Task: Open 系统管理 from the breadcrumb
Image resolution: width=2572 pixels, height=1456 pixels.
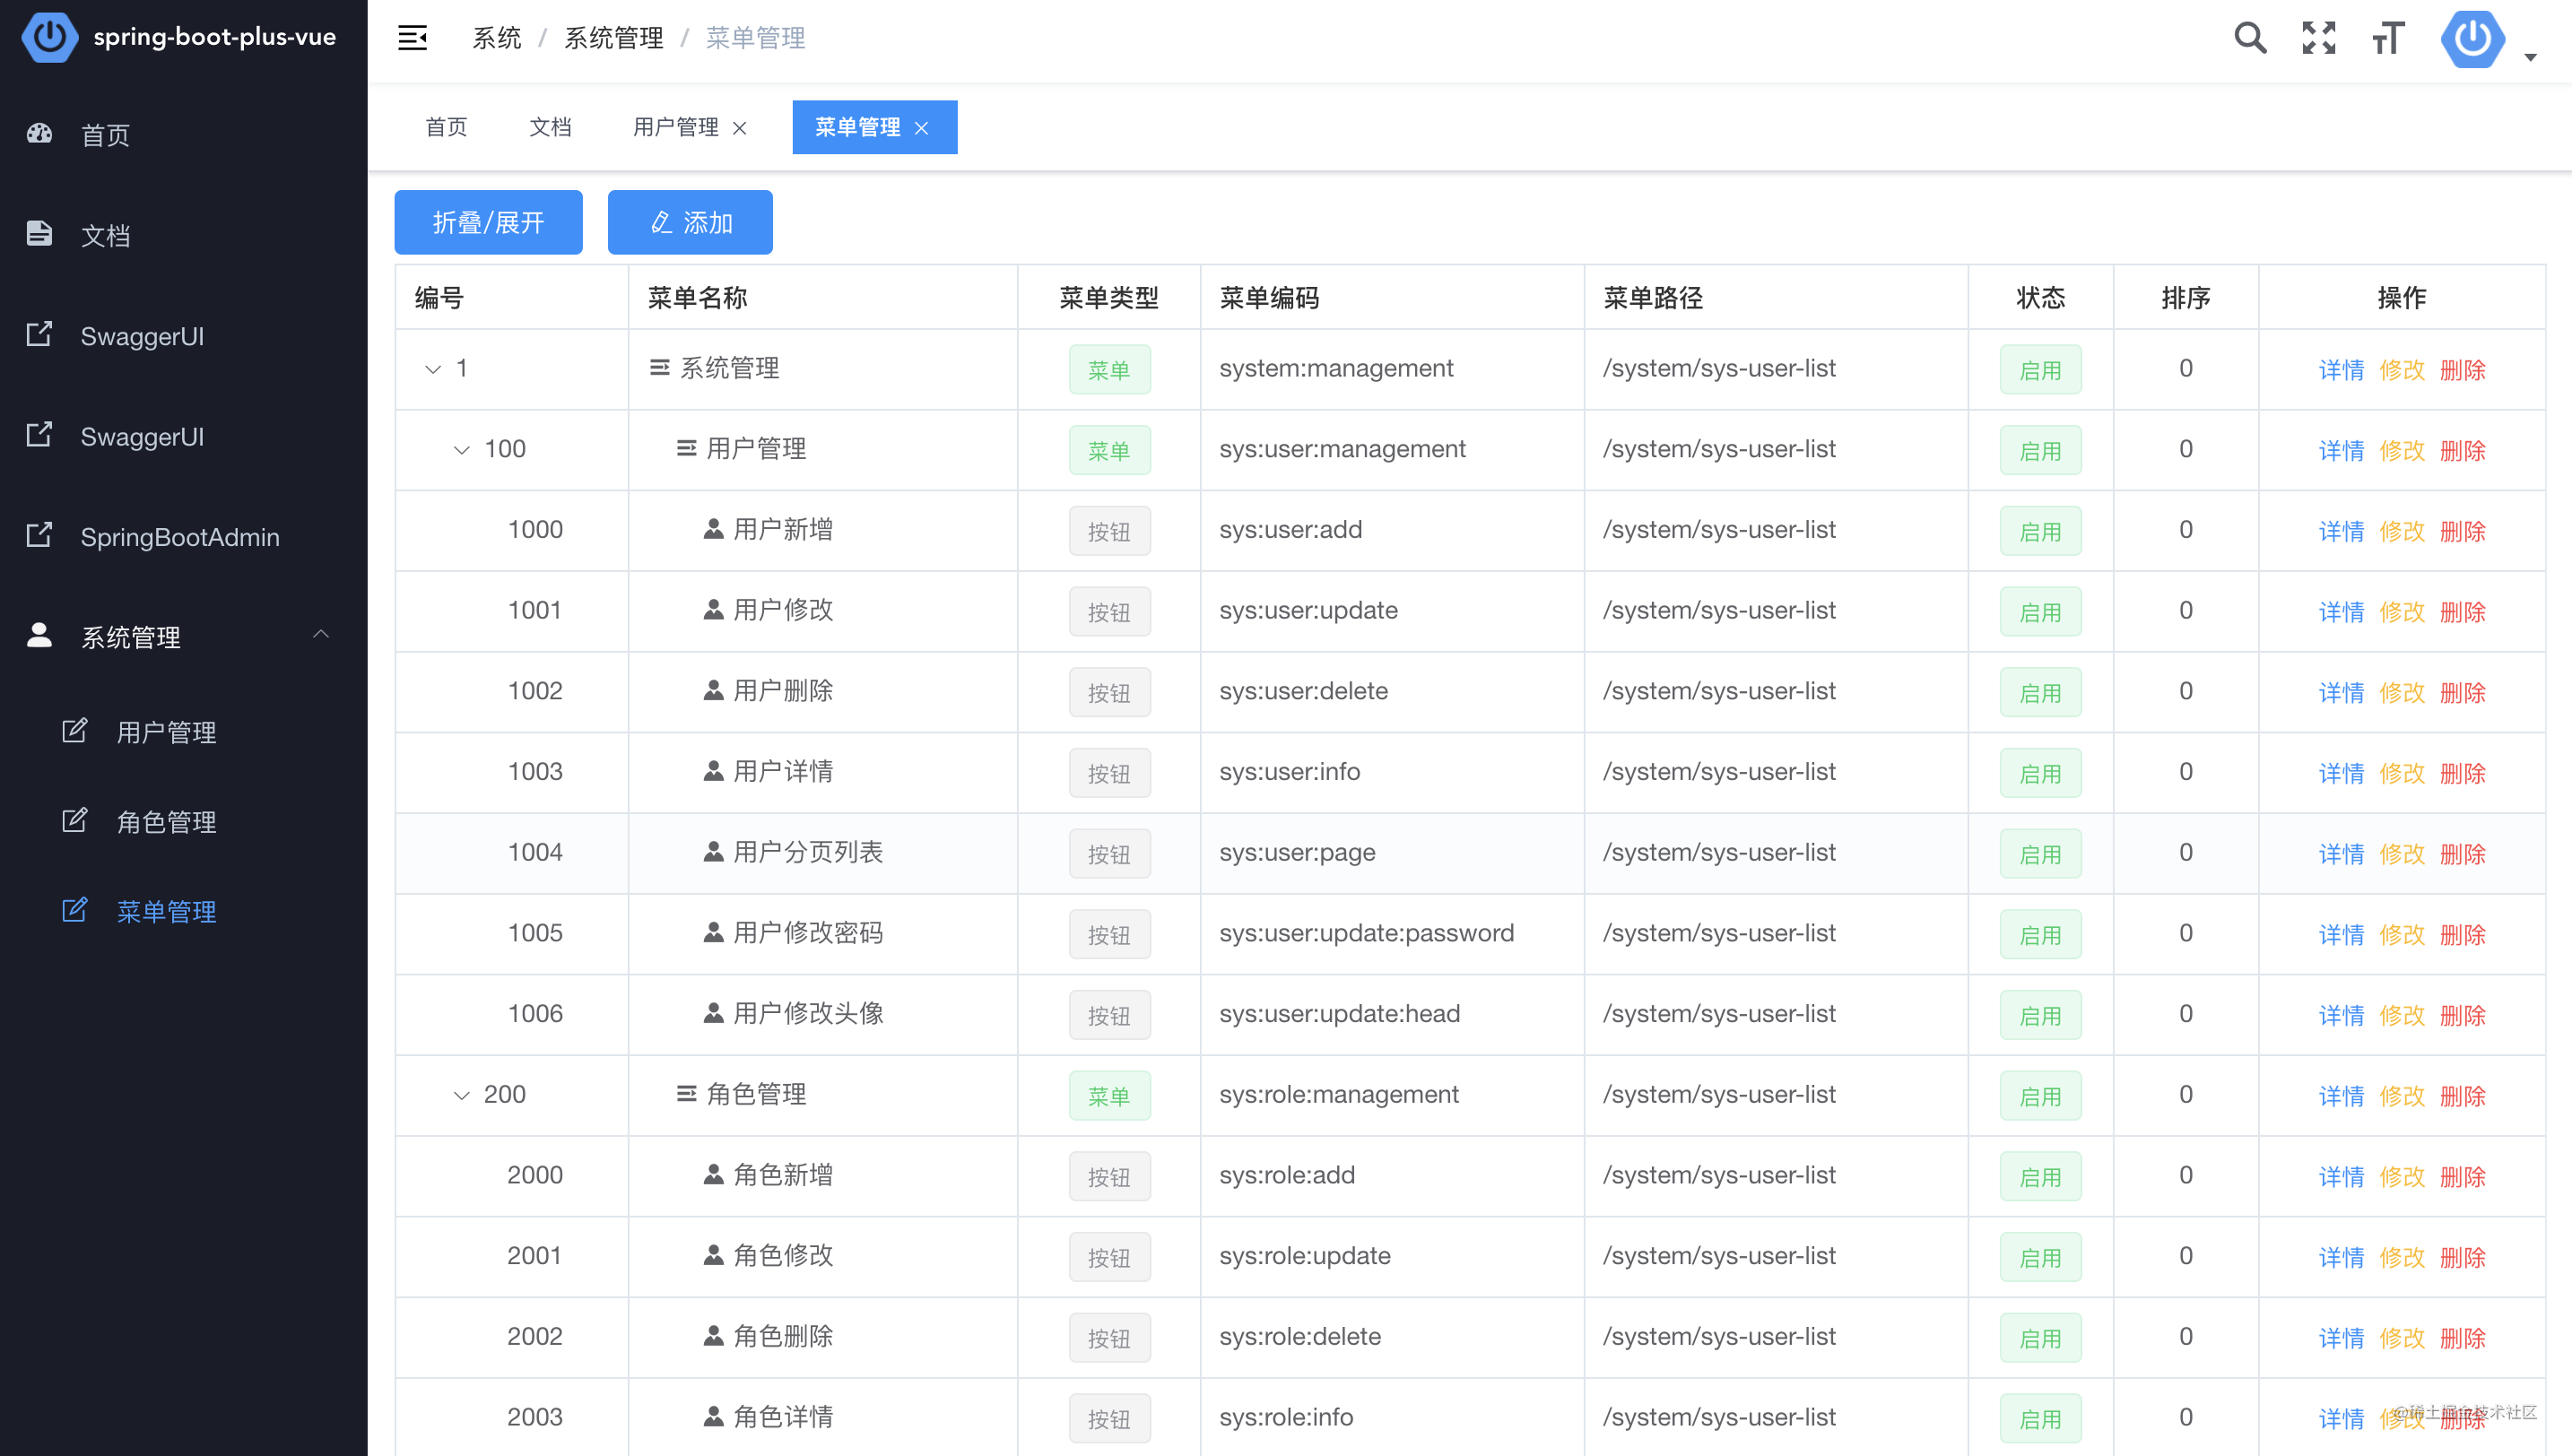Action: [613, 38]
